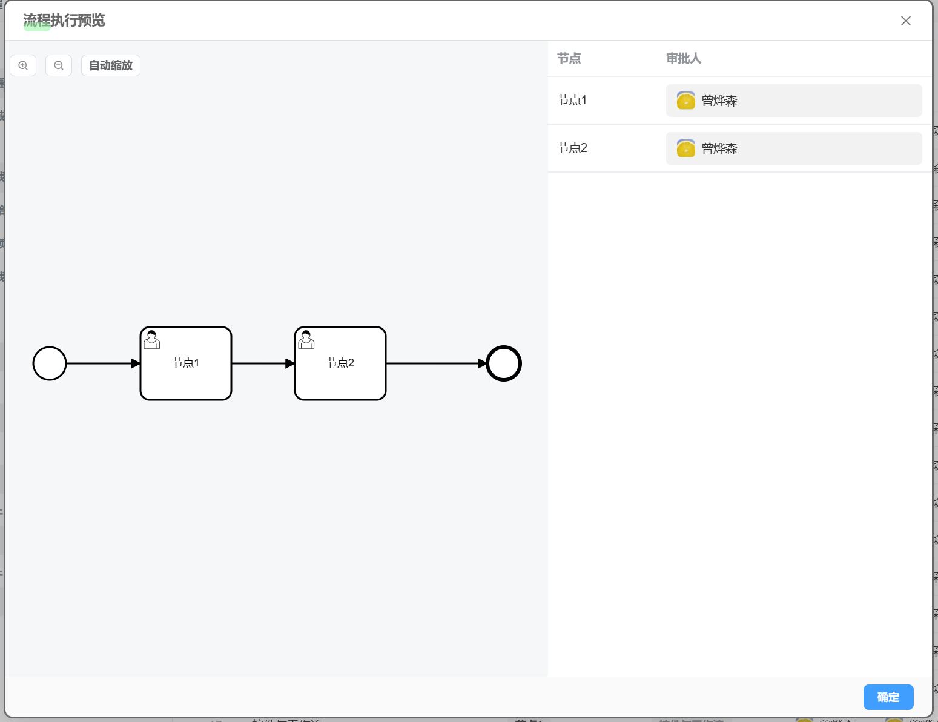Click the 节点 column header
Image resolution: width=938 pixels, height=722 pixels.
click(x=569, y=58)
